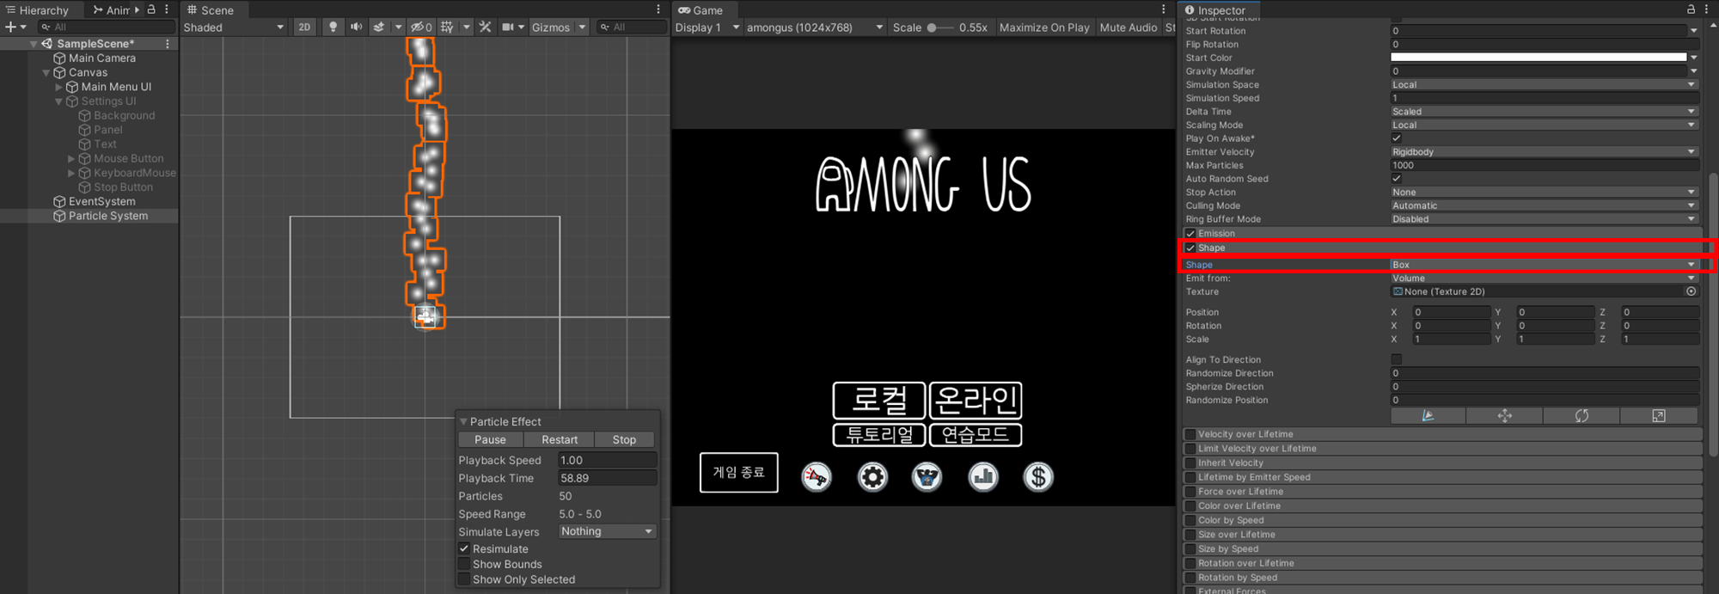Image resolution: width=1719 pixels, height=594 pixels.
Task: Open the Gizmos dropdown arrow
Action: (582, 28)
